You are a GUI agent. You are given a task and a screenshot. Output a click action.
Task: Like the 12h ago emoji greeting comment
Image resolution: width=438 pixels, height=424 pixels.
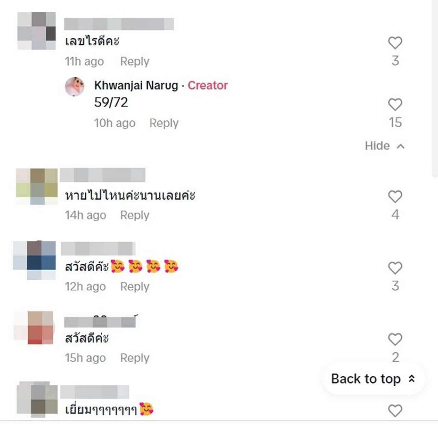click(x=395, y=268)
